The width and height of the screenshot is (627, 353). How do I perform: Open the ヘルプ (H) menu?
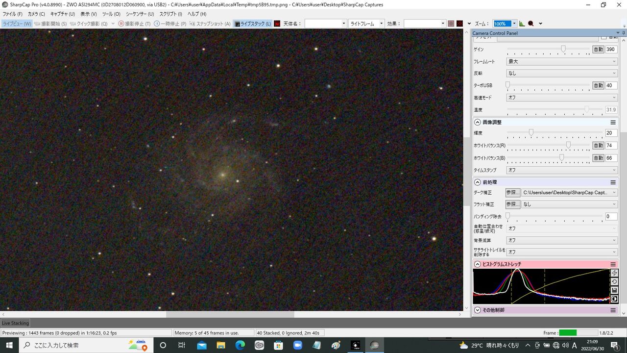point(197,14)
